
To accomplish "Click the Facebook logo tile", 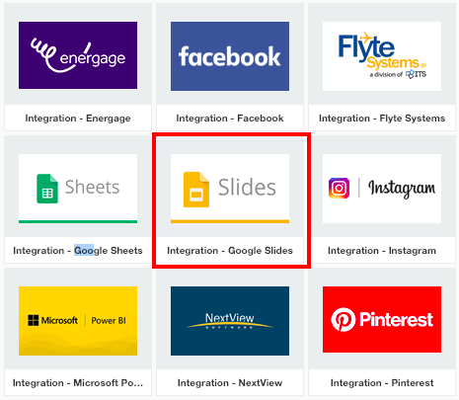I will pyautogui.click(x=230, y=56).
